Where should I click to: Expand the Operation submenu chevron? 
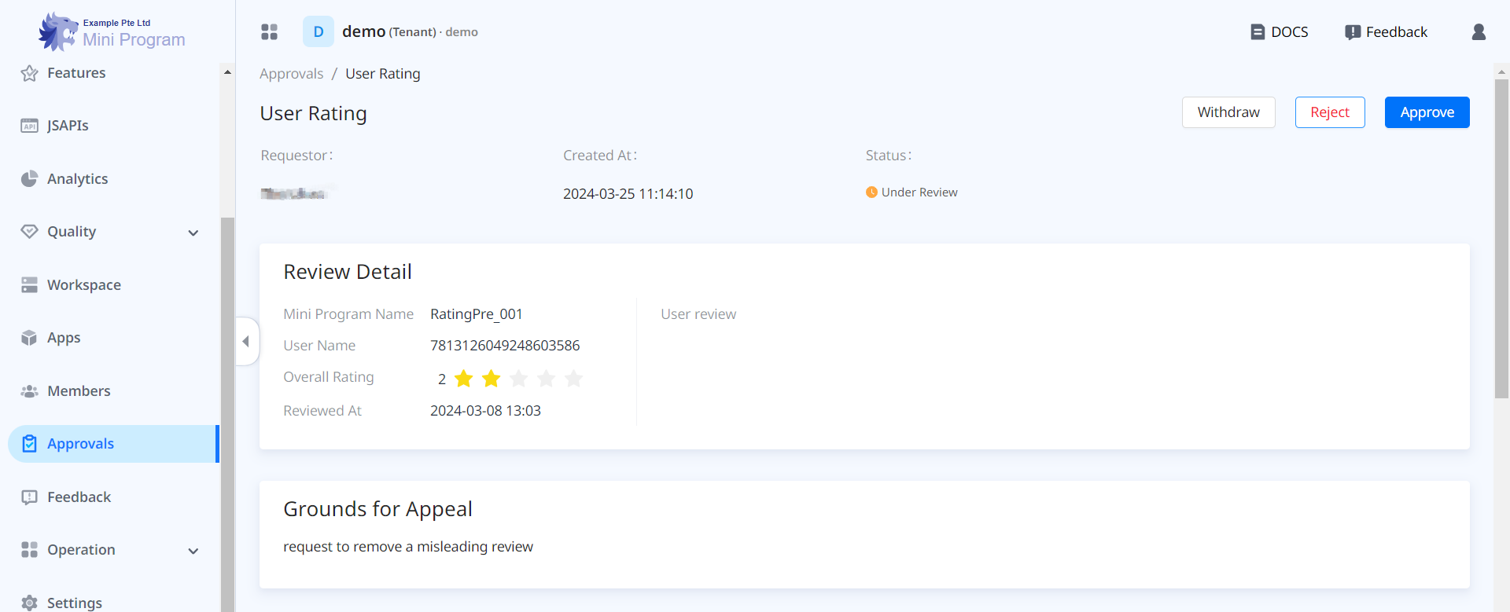pyautogui.click(x=193, y=551)
